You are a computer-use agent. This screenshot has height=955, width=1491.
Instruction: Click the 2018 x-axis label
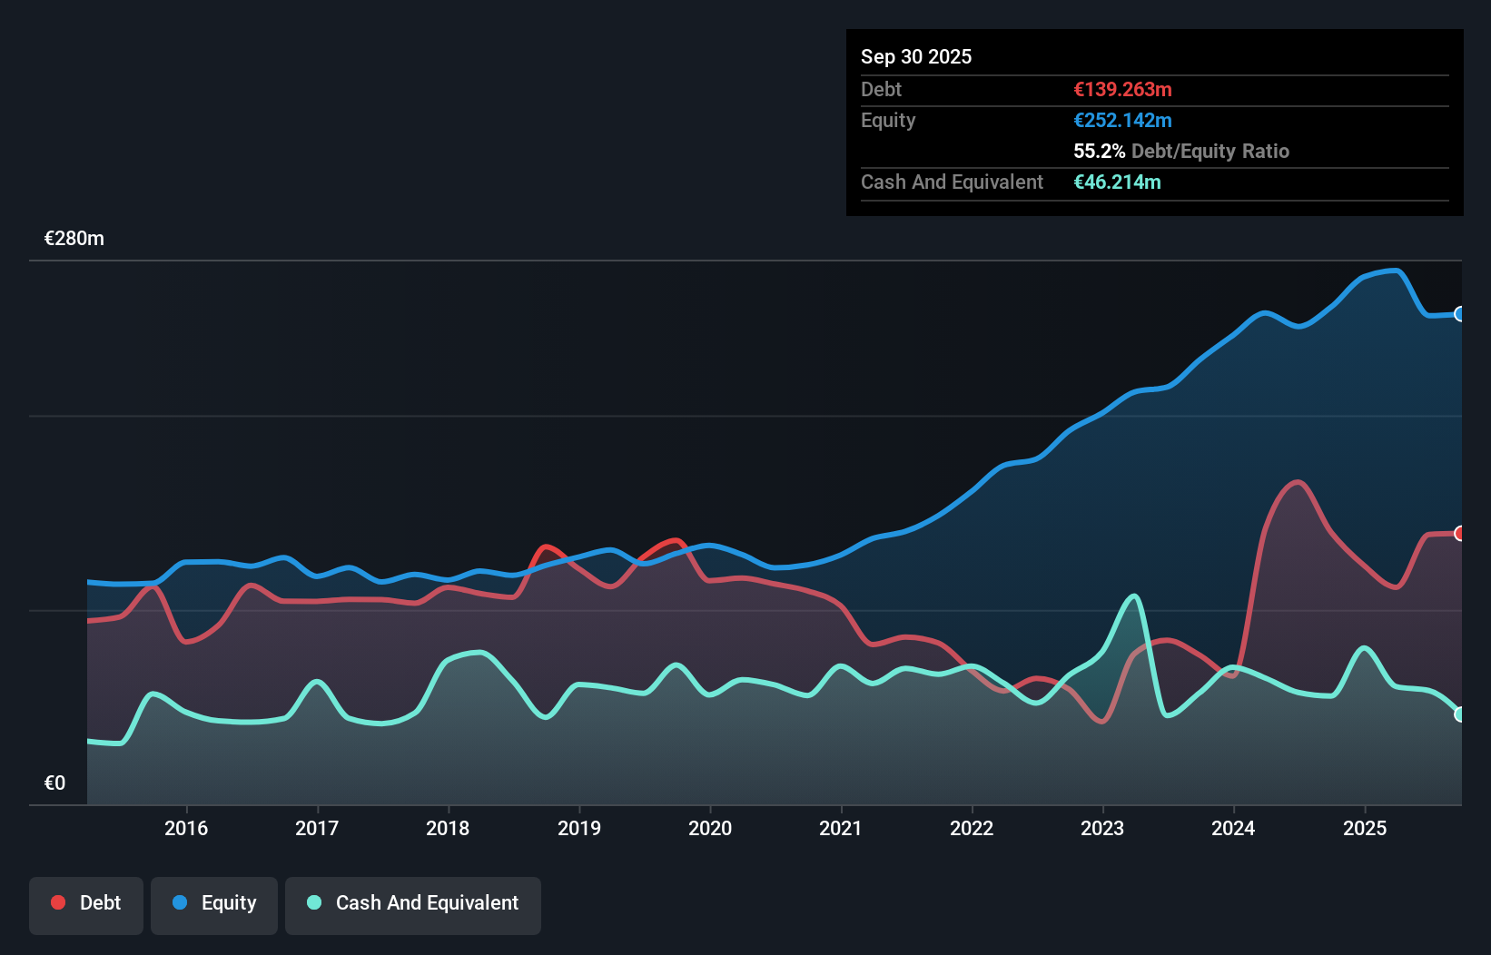[448, 828]
